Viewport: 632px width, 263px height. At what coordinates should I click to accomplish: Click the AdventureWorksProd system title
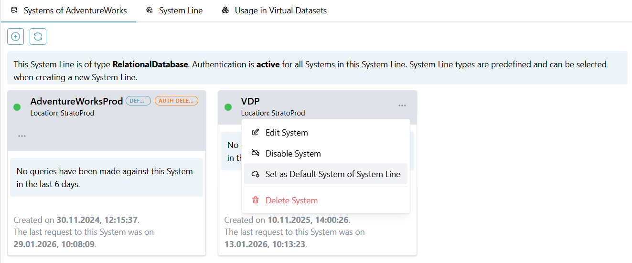(76, 101)
